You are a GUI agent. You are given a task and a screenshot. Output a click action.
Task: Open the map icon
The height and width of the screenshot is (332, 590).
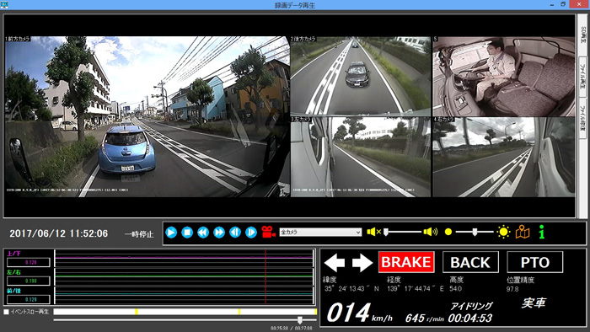(523, 232)
